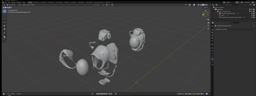Uncheck Collection exclude checkbox
Image resolution: width=256 pixels, height=96 pixels.
click(x=250, y=9)
